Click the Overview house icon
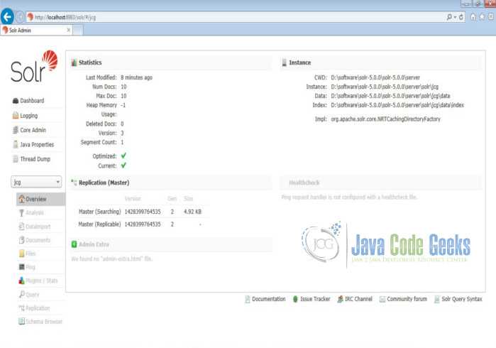Viewport: 496px width, 348px height. tap(21, 199)
